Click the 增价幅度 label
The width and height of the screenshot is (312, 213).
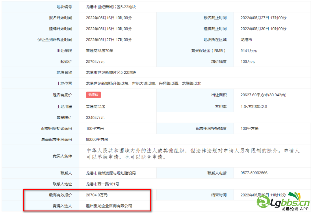[x=219, y=62]
